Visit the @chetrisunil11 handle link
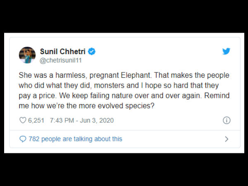The height and width of the screenshot is (186, 248). (x=60, y=61)
